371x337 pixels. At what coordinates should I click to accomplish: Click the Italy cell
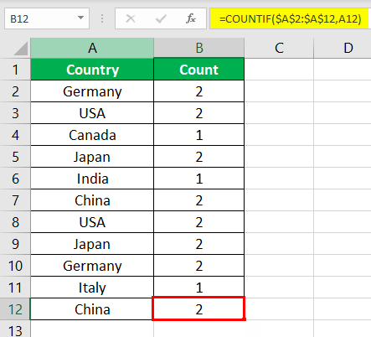(92, 288)
